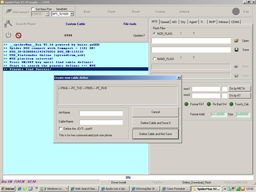256x192 pixels.
Task: Click the DisConnect plug icon
Action: point(9,12)
